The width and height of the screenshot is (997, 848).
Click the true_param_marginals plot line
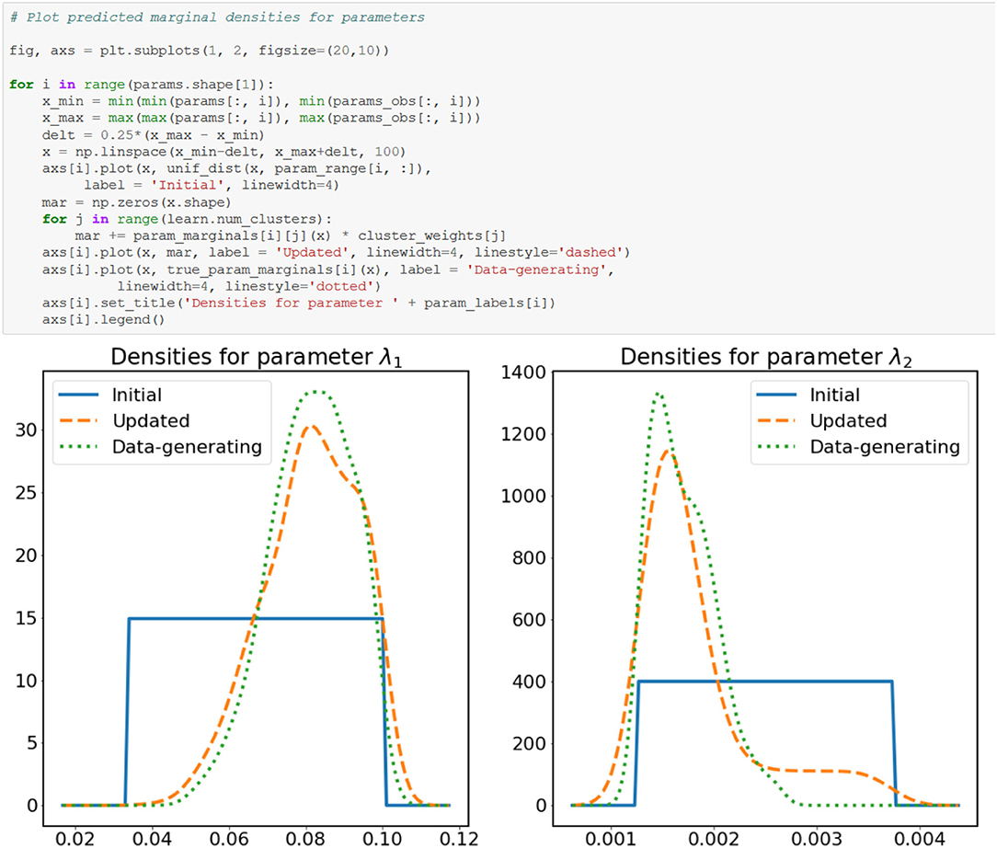(x=328, y=269)
